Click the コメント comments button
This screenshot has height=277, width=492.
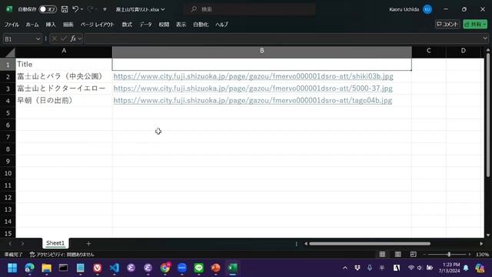click(x=447, y=24)
